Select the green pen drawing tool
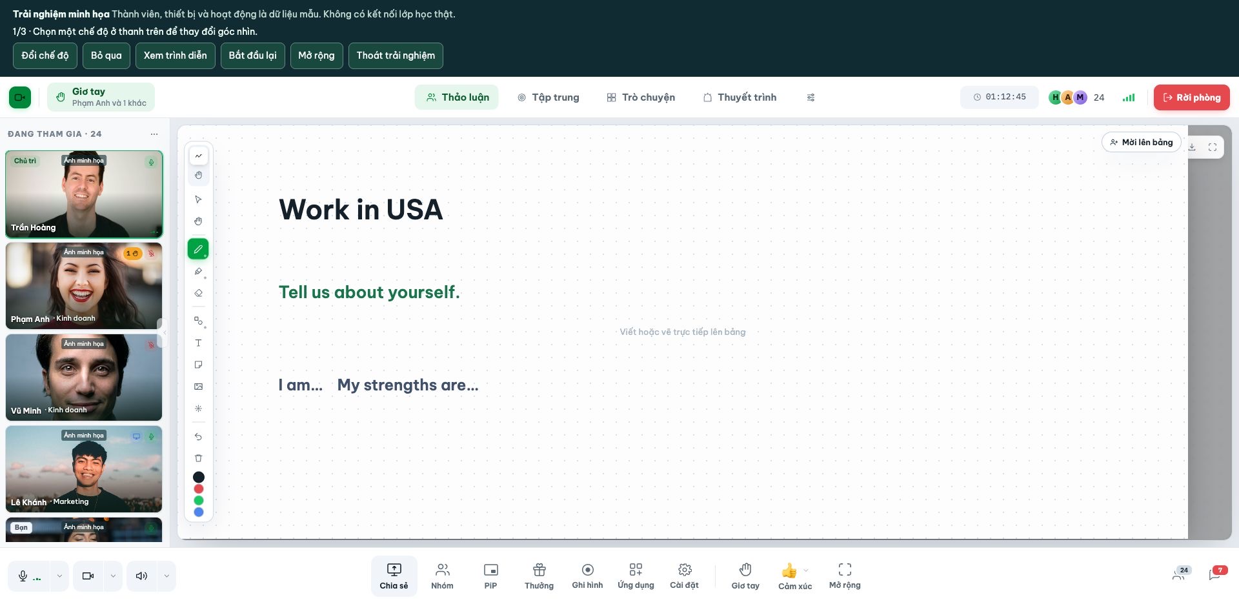This screenshot has height=604, width=1239. click(x=198, y=249)
